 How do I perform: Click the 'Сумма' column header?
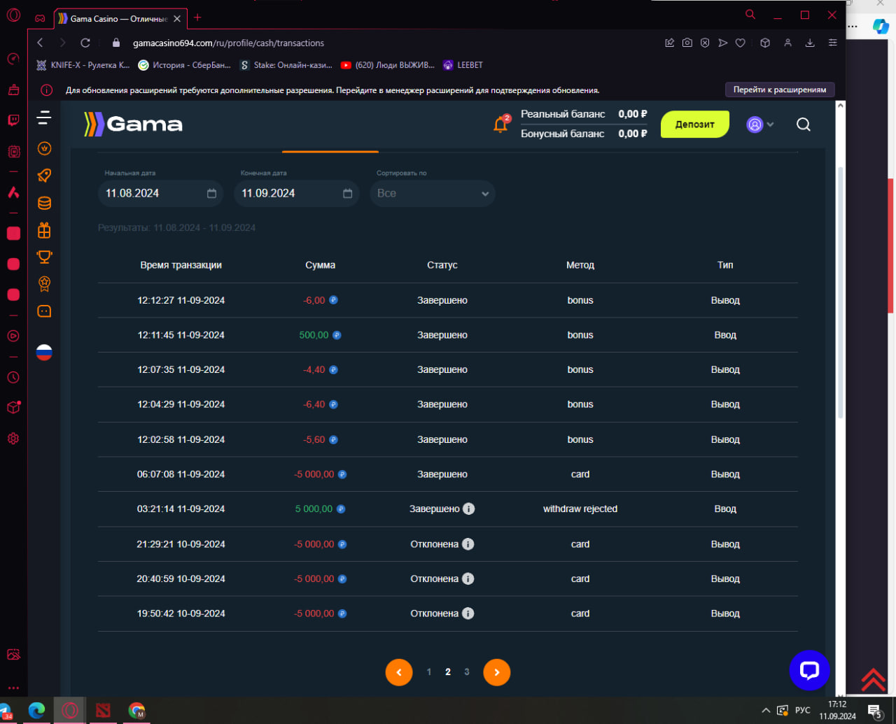click(321, 265)
